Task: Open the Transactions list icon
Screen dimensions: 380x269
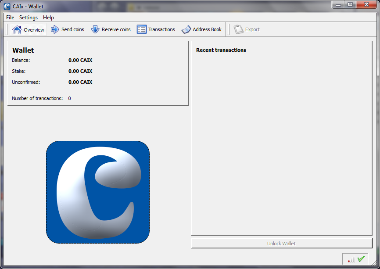Action: point(142,29)
